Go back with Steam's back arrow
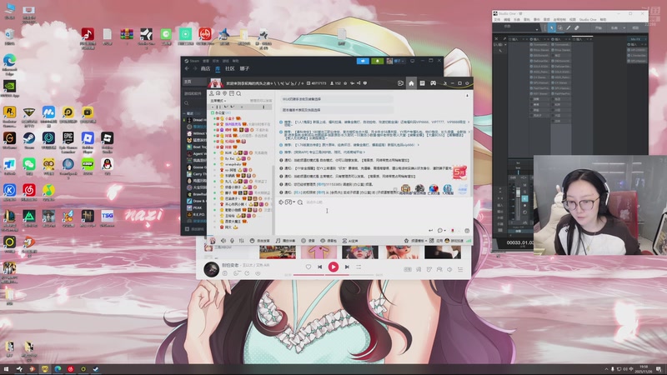Viewport: 667px width, 375px height. tap(187, 68)
